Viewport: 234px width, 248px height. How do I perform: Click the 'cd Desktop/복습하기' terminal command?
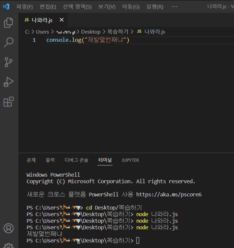[114, 208]
